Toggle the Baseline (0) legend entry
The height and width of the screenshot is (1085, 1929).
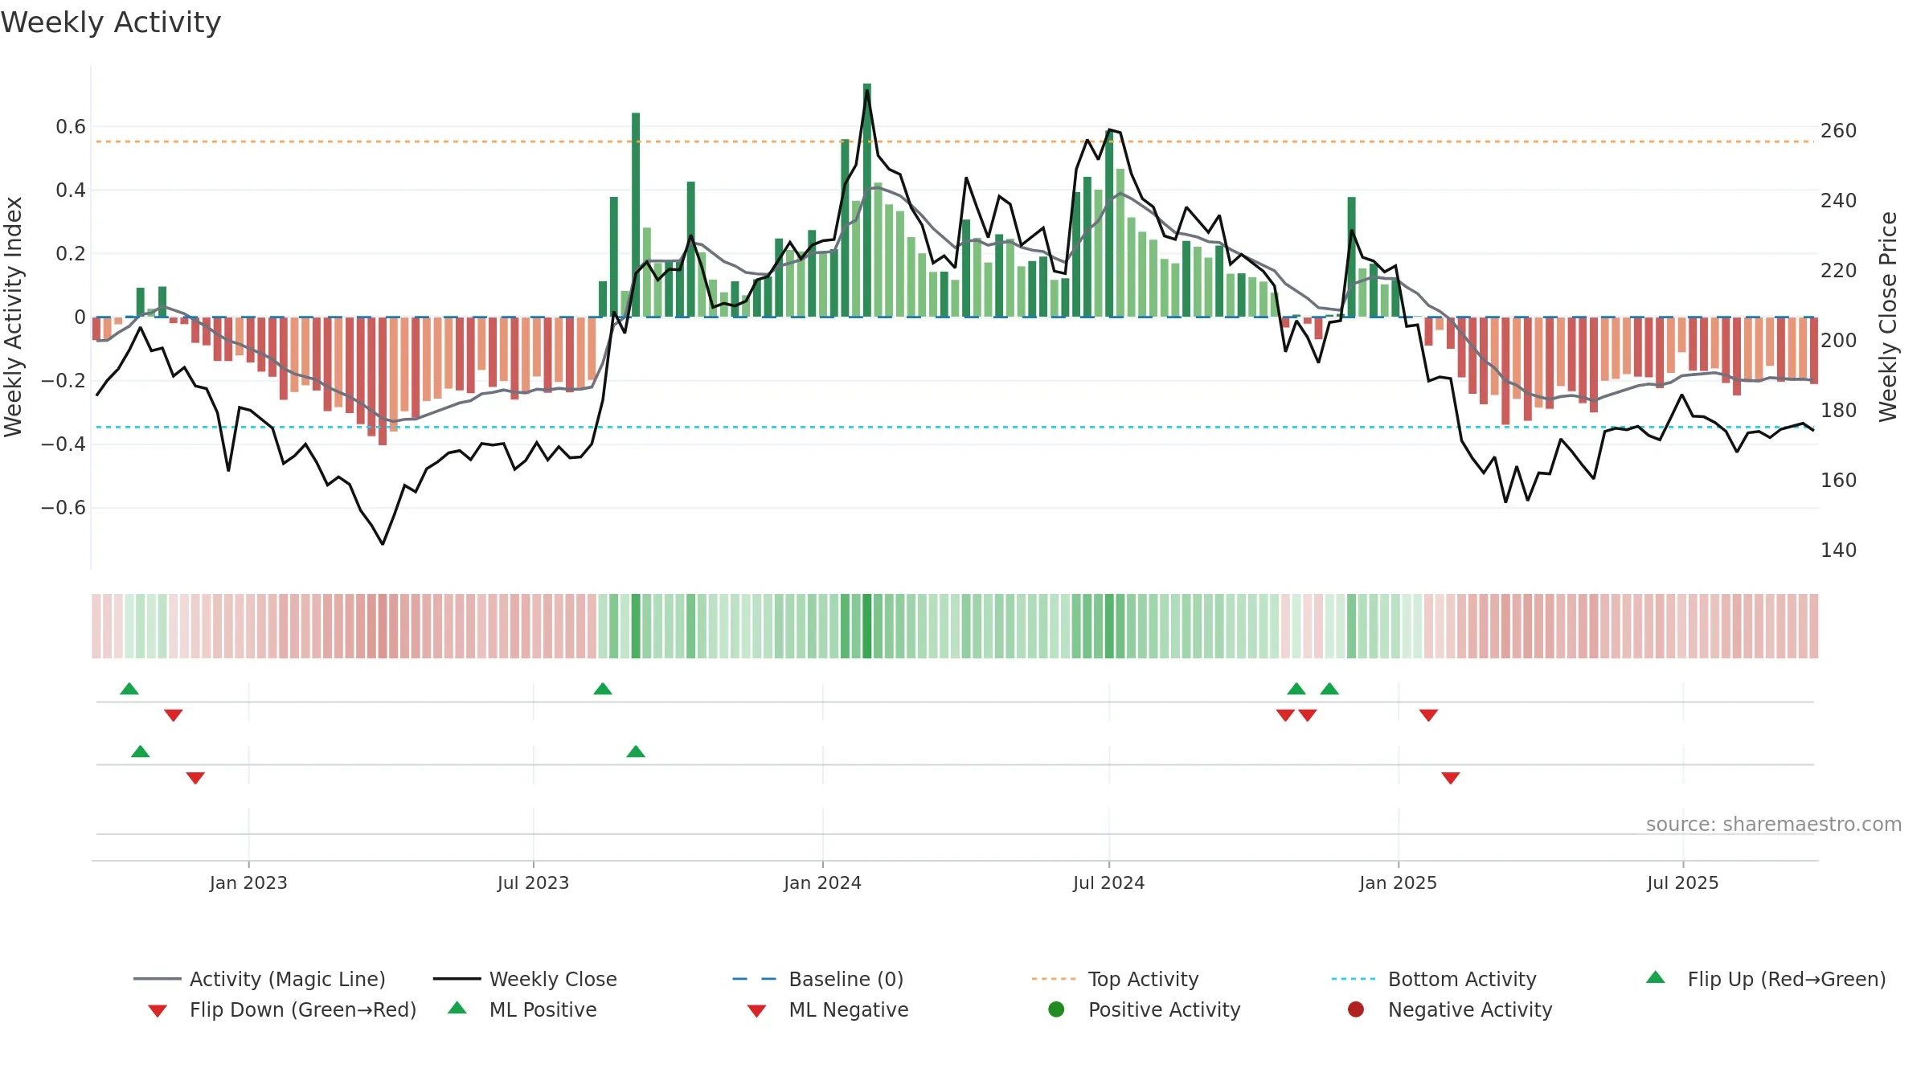818,979
